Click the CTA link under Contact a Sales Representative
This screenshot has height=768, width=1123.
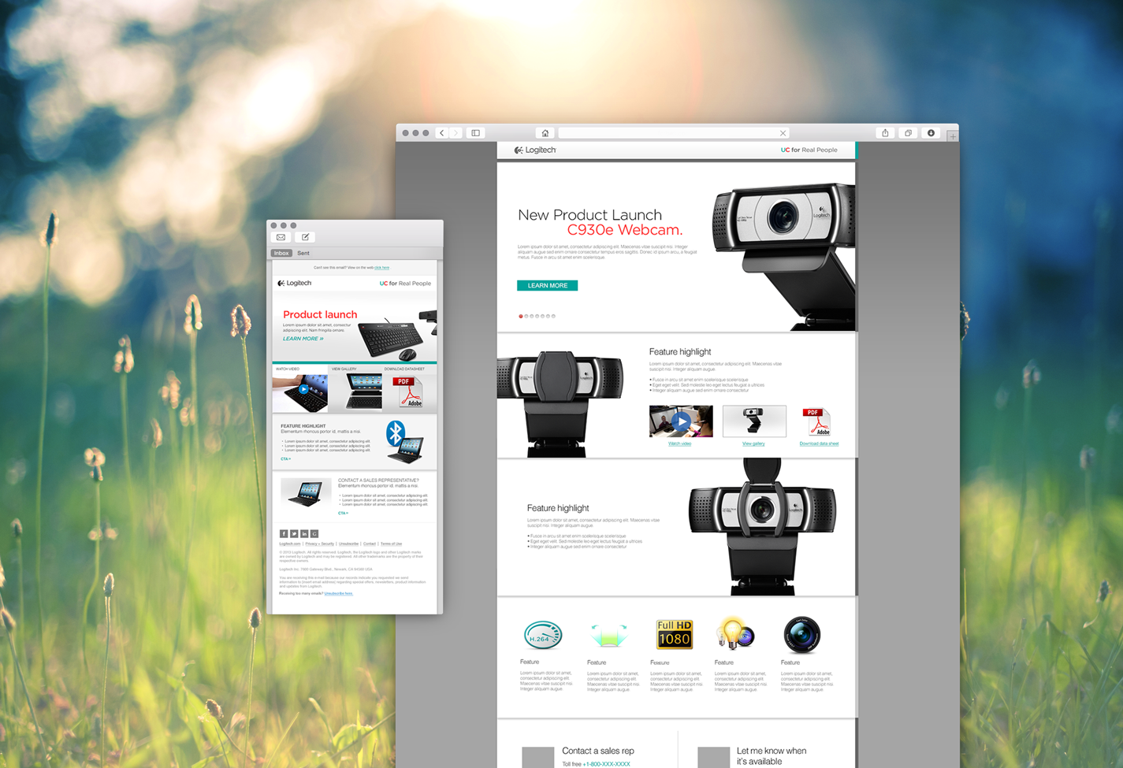(343, 513)
